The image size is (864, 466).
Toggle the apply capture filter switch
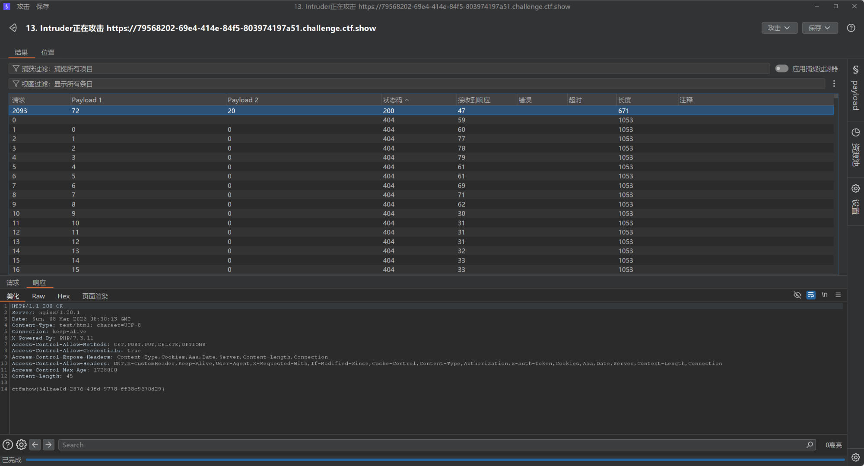point(781,69)
